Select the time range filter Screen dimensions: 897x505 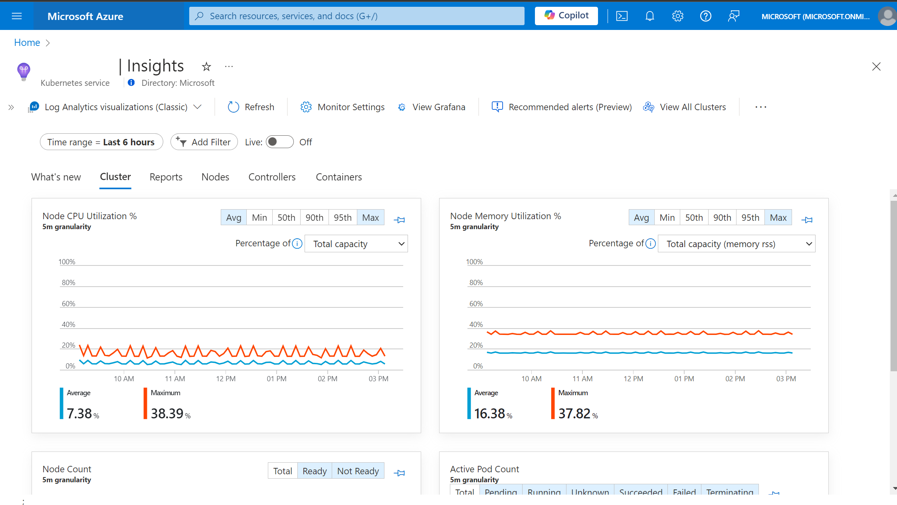(x=101, y=142)
